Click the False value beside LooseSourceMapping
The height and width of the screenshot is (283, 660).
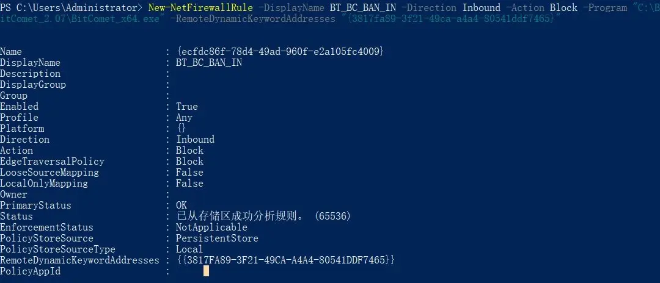[x=189, y=173]
